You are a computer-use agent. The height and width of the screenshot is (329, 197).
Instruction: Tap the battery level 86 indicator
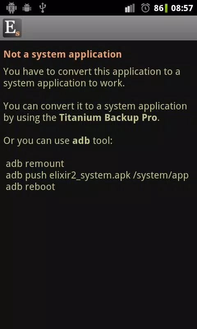[x=161, y=8]
